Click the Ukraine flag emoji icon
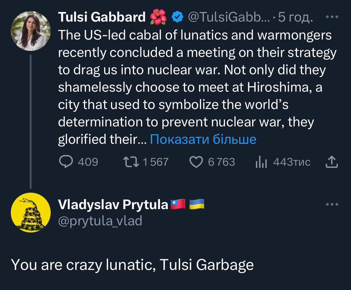351x290 pixels. [197, 204]
